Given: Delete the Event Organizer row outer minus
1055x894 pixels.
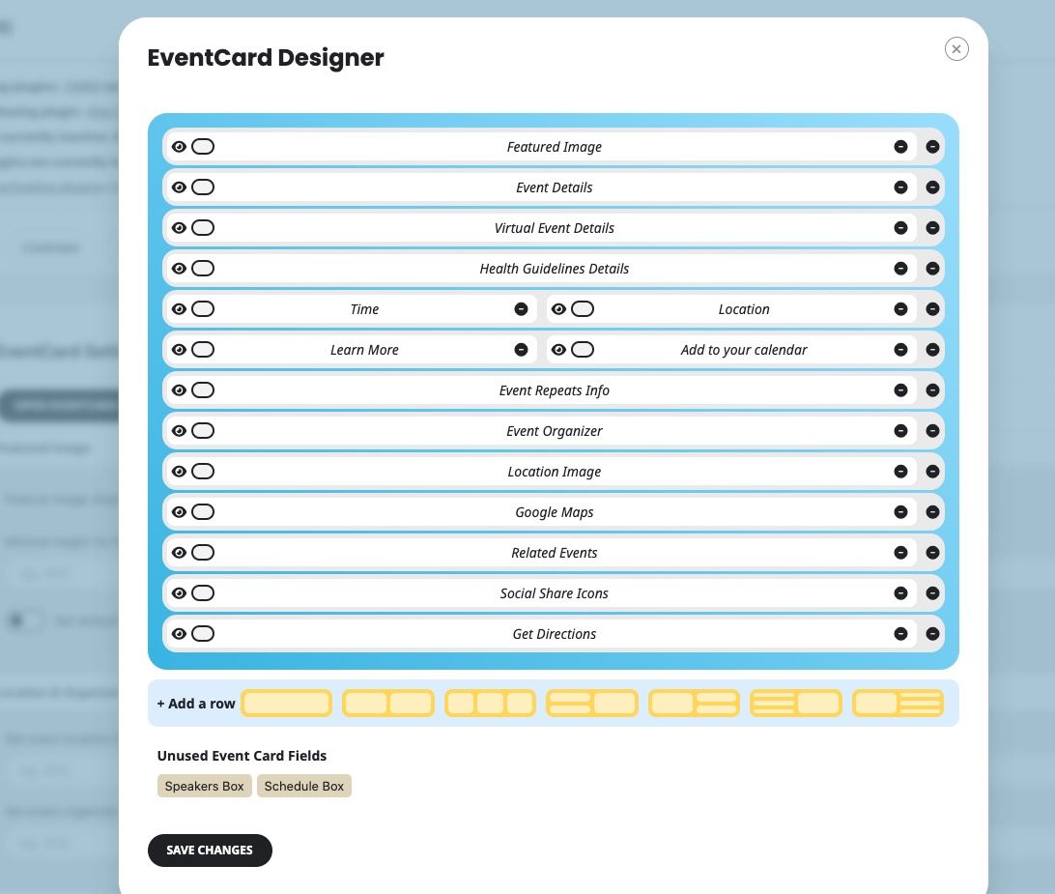Looking at the screenshot, I should pyautogui.click(x=932, y=431).
